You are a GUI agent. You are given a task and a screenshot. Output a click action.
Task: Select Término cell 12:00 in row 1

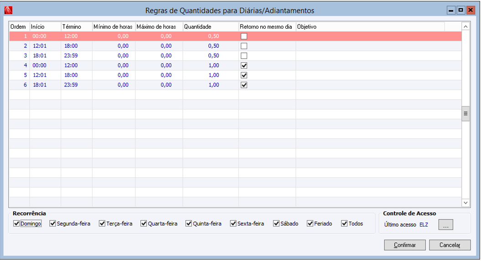(77, 36)
